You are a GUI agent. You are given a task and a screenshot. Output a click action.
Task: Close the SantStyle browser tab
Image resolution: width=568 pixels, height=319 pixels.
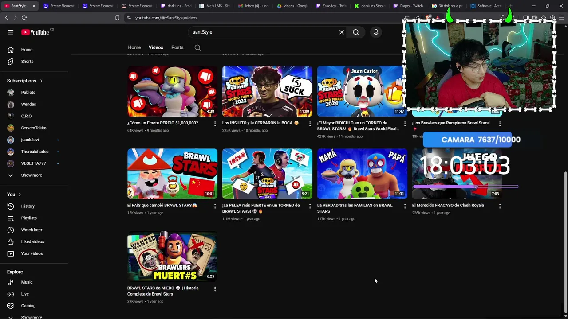point(34,6)
